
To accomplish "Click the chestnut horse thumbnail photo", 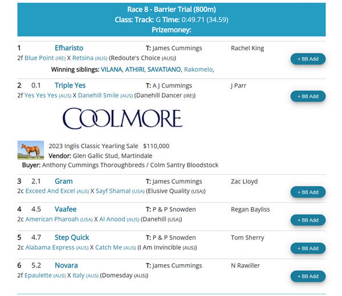I will 31,150.
